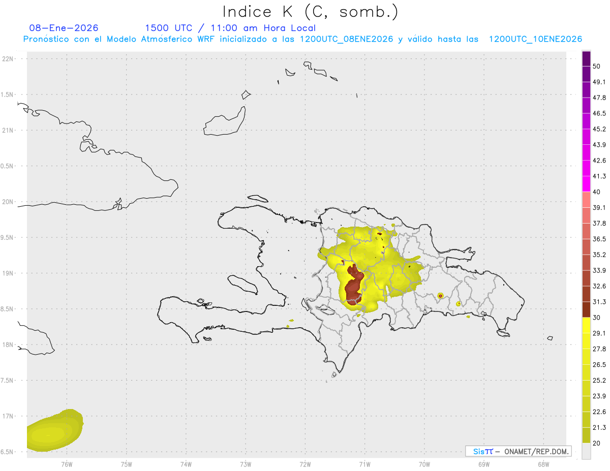Click the colorbar label "22.6"

[x=599, y=412]
